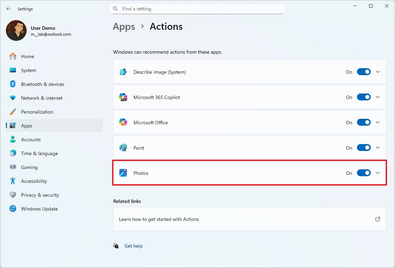The width and height of the screenshot is (395, 268).
Task: Click the Gaming controller icon
Action: 12,167
